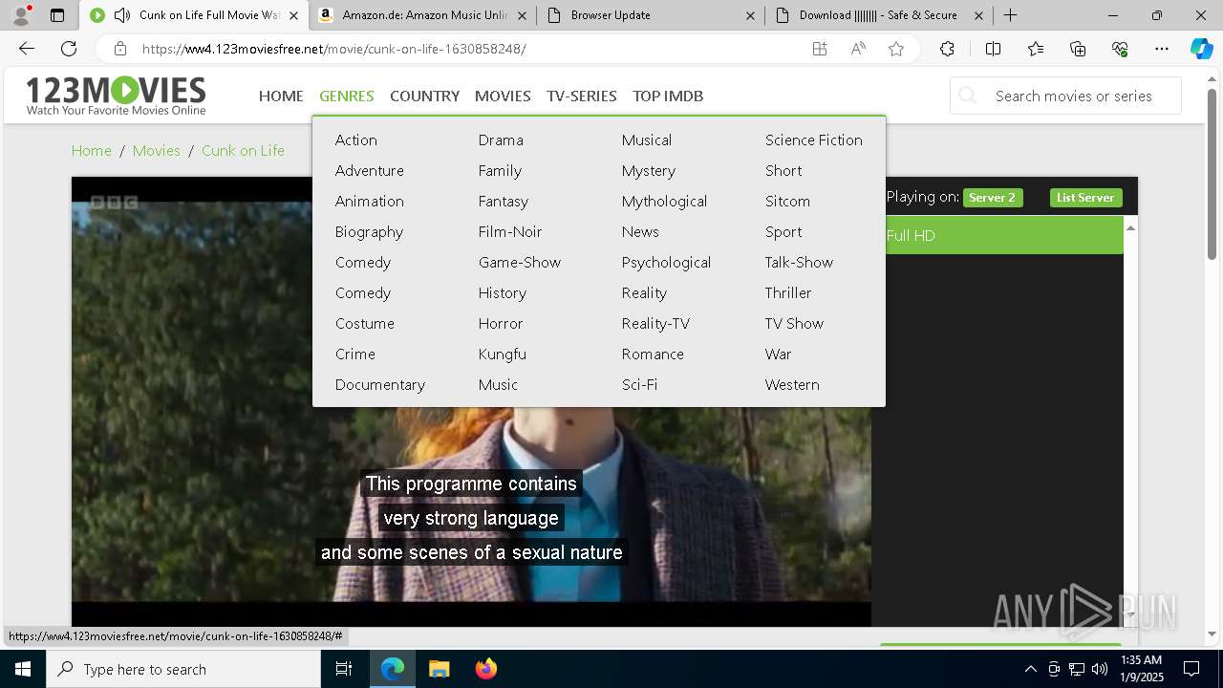Mute the Cunk on Life tab audio
The height and width of the screenshot is (688, 1223).
click(121, 15)
